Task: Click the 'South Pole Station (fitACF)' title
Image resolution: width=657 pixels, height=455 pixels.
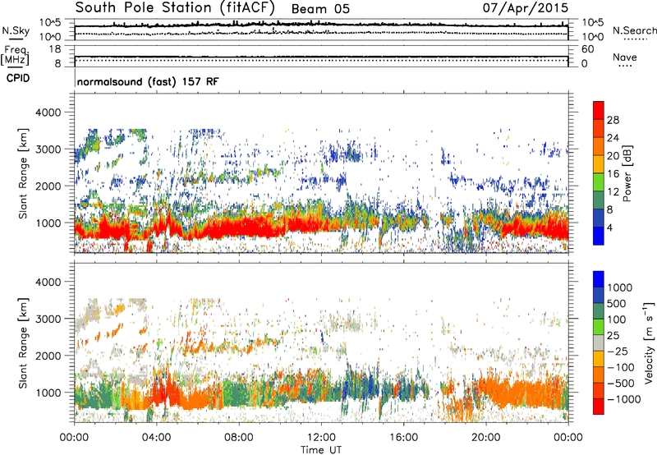Action: [x=175, y=7]
